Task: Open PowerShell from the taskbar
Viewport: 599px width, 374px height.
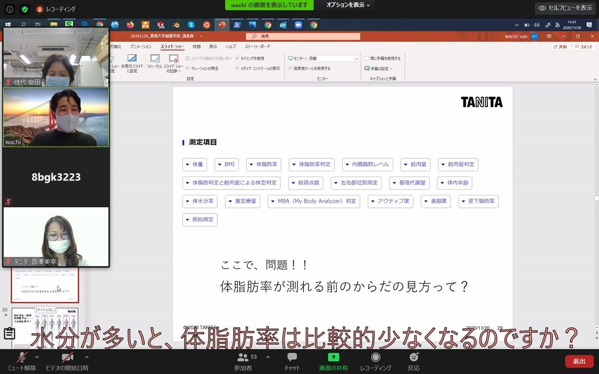Action: (237, 25)
